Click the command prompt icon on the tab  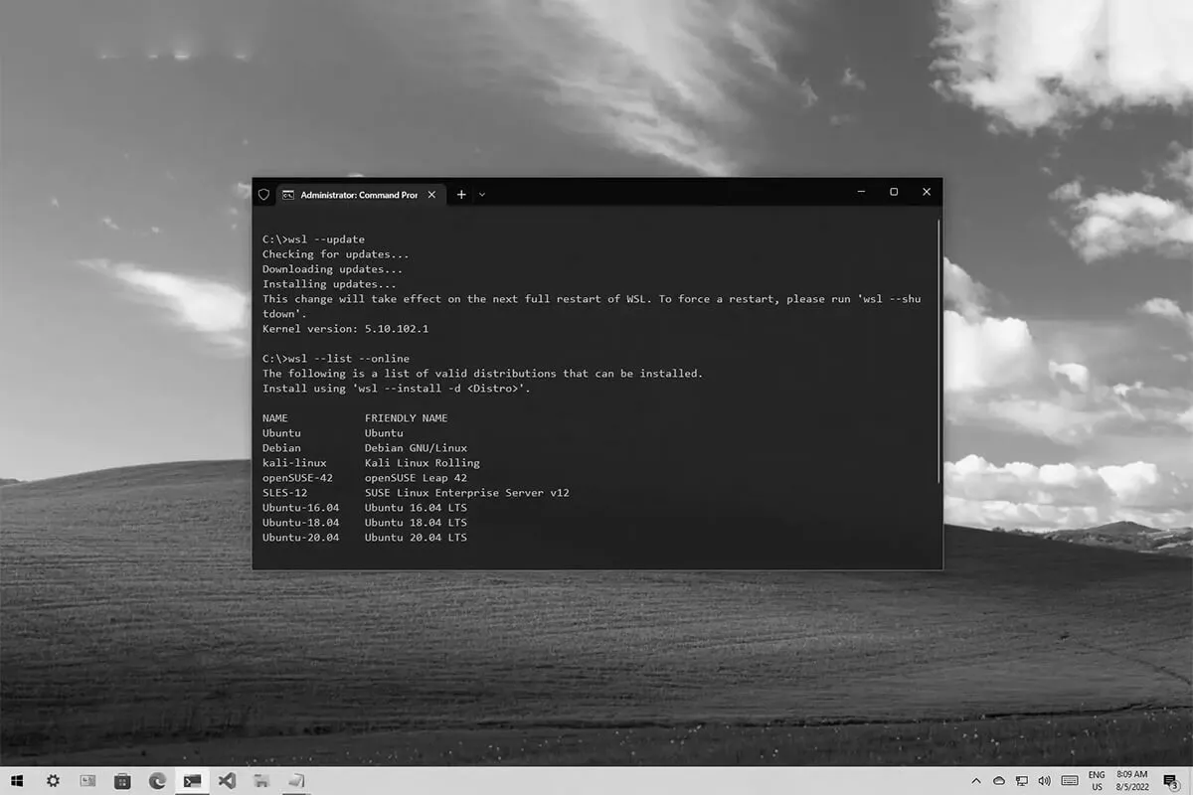(x=287, y=195)
